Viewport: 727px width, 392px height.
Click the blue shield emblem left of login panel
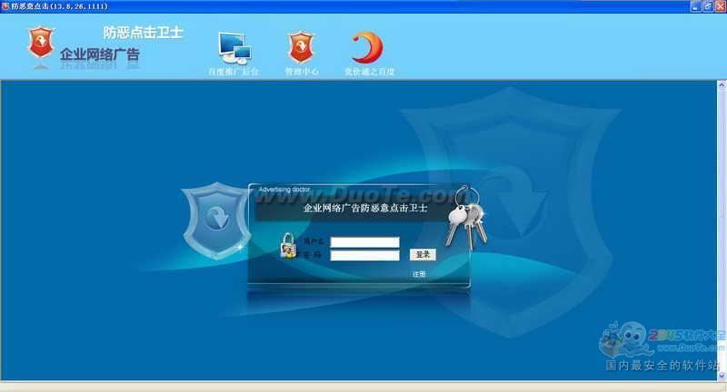[215, 220]
